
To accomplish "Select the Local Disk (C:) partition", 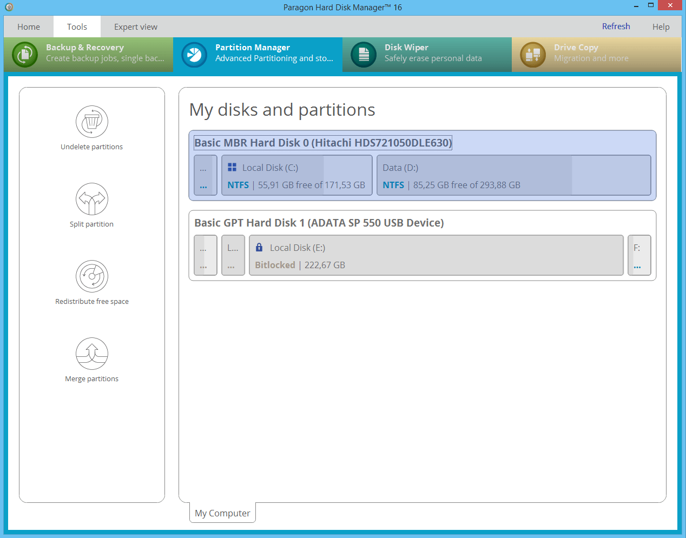I will click(x=296, y=175).
